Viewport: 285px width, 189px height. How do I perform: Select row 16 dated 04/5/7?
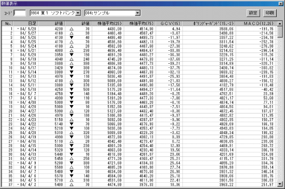139,94
